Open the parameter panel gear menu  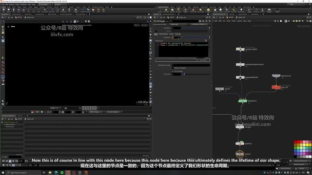coord(200,21)
